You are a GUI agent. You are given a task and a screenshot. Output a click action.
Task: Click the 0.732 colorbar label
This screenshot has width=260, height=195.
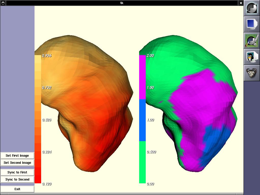tap(47, 88)
